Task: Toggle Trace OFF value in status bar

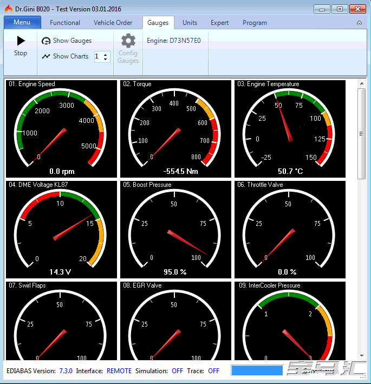Action: click(x=213, y=371)
